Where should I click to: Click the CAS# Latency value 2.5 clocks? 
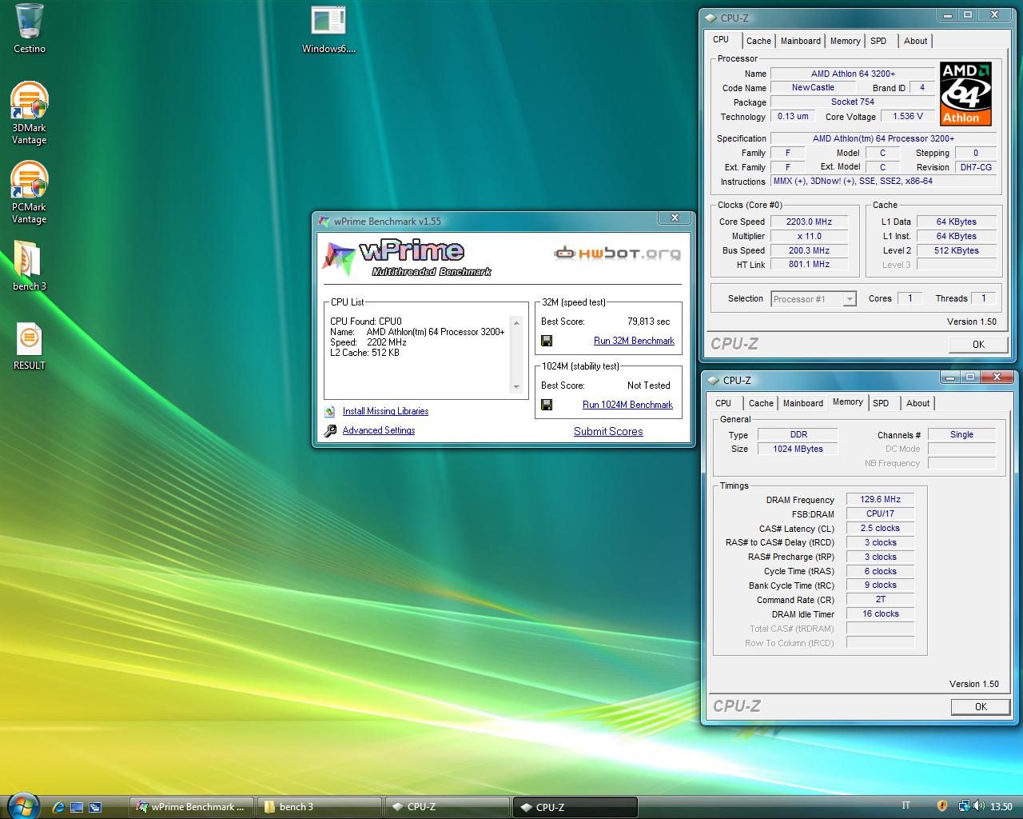pos(880,528)
